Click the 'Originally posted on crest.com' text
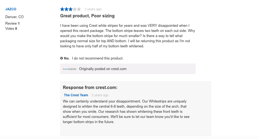The width and height of the screenshot is (259, 139). tap(103, 69)
